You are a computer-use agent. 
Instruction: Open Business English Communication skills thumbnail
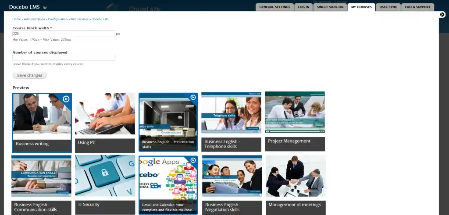point(41,176)
